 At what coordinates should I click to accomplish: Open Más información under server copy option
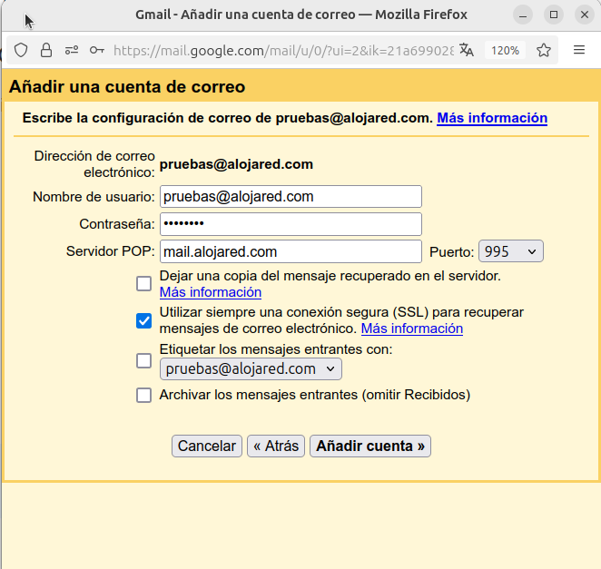tap(211, 292)
